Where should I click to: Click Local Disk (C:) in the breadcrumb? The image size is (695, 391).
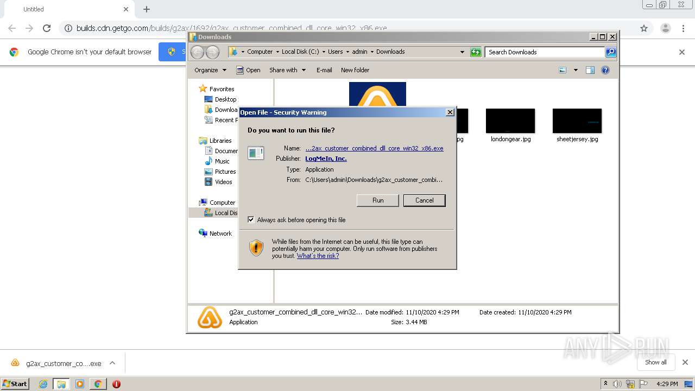pos(300,52)
